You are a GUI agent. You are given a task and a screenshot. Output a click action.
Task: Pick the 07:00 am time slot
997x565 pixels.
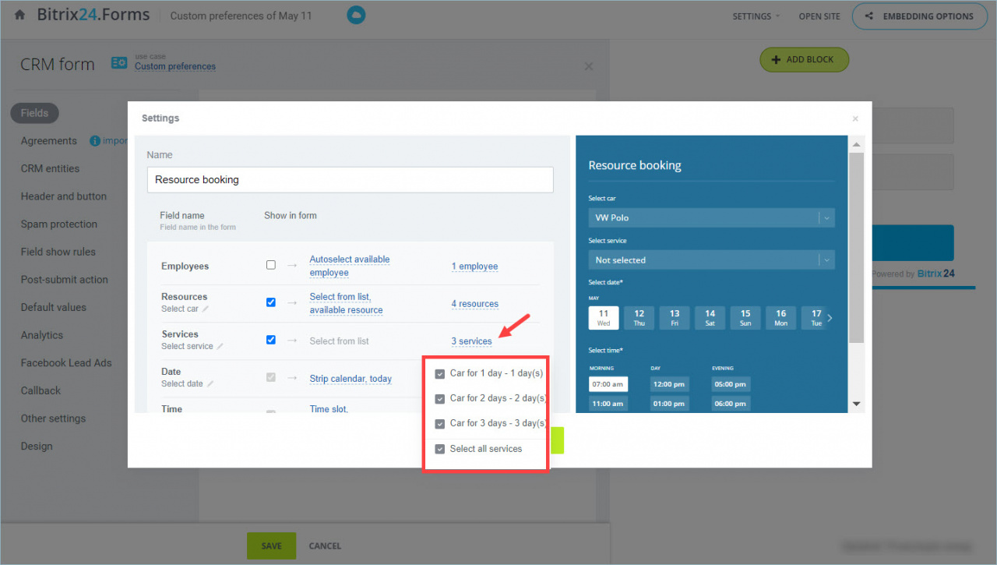point(608,384)
